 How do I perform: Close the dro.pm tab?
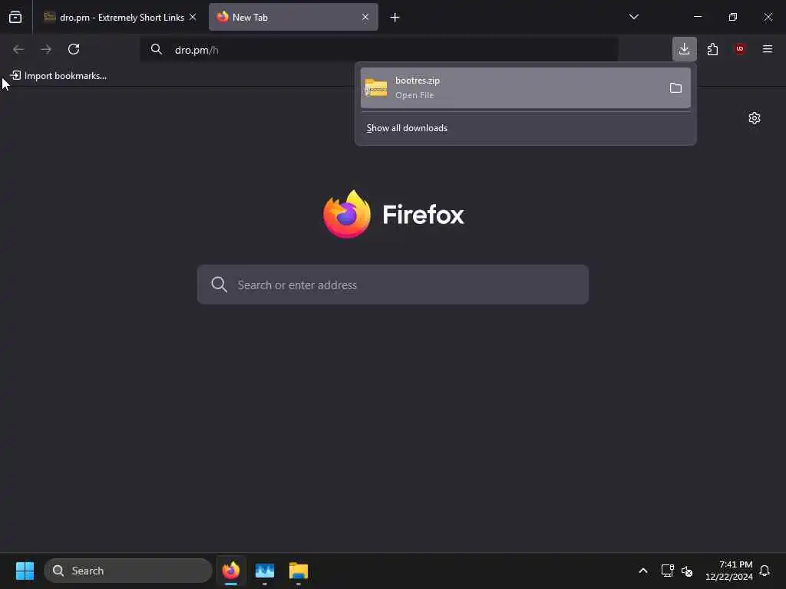[x=193, y=17]
